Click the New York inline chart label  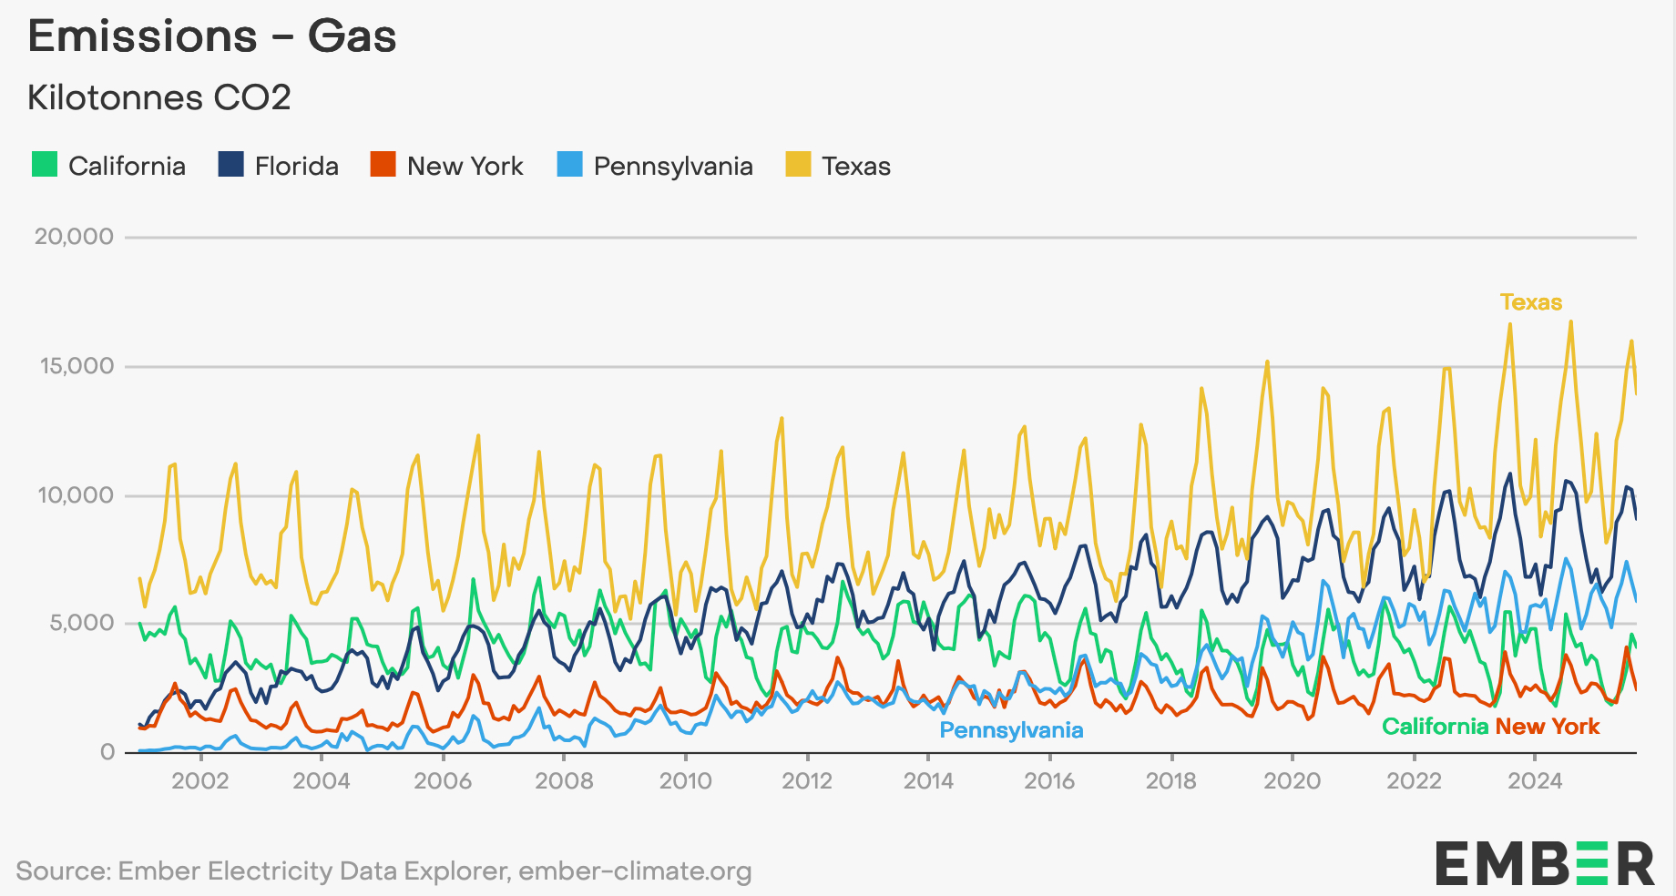pyautogui.click(x=1547, y=727)
